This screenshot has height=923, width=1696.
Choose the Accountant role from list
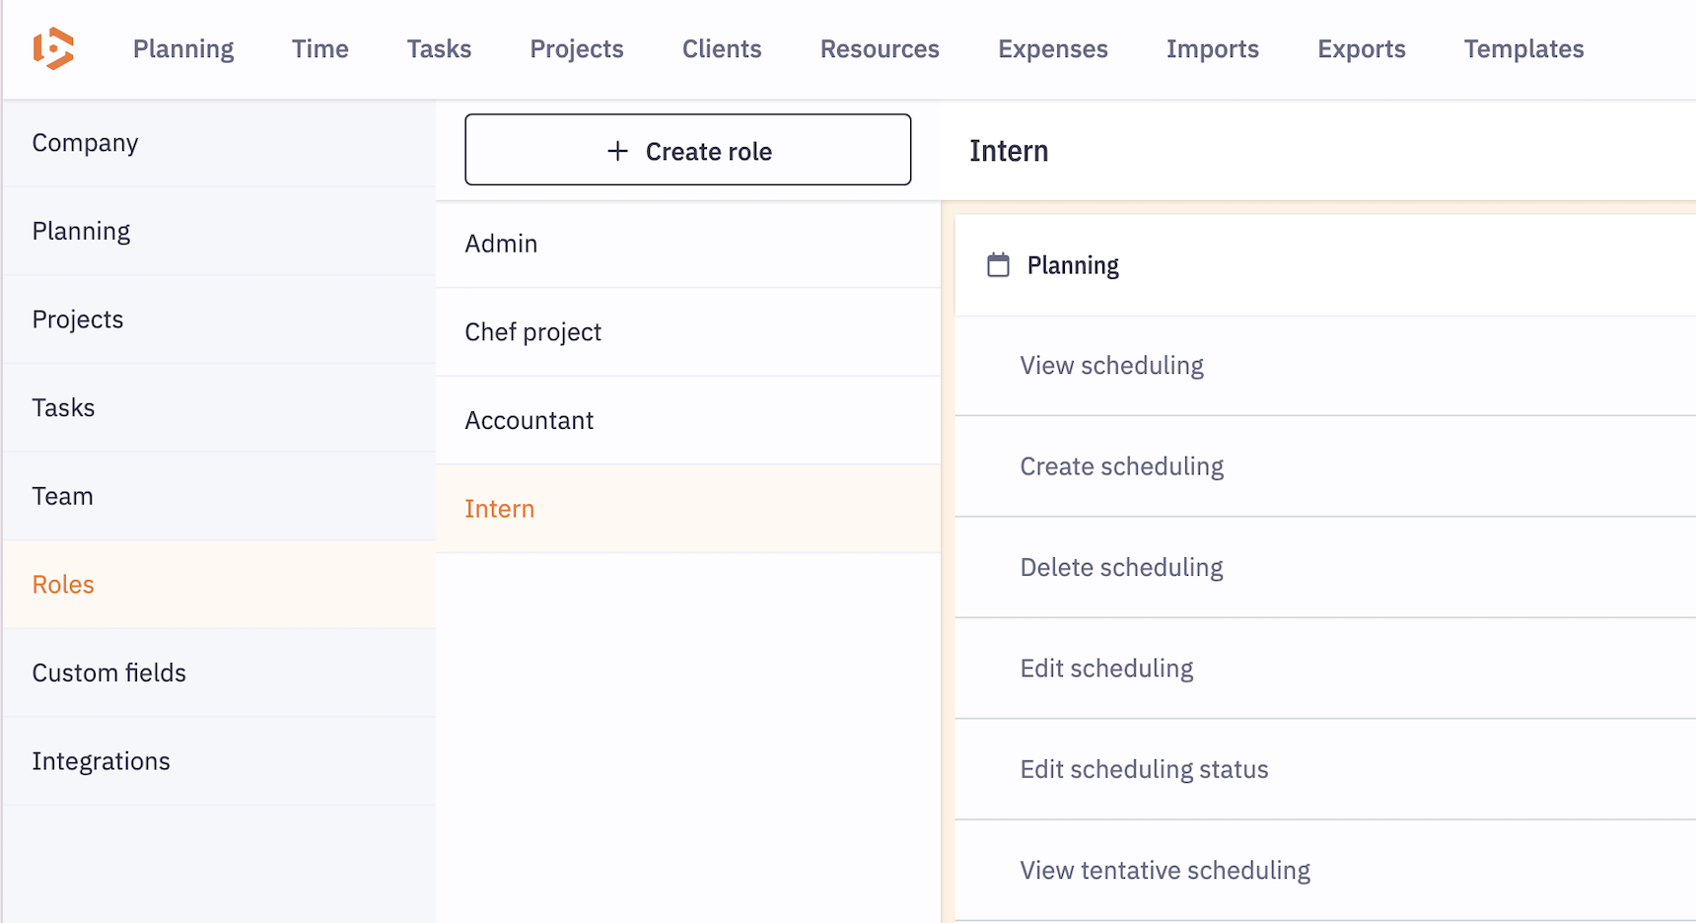coord(529,420)
